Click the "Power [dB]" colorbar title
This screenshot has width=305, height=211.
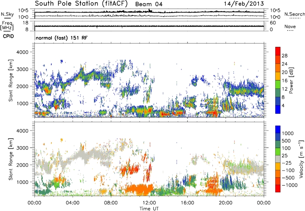click(291, 80)
